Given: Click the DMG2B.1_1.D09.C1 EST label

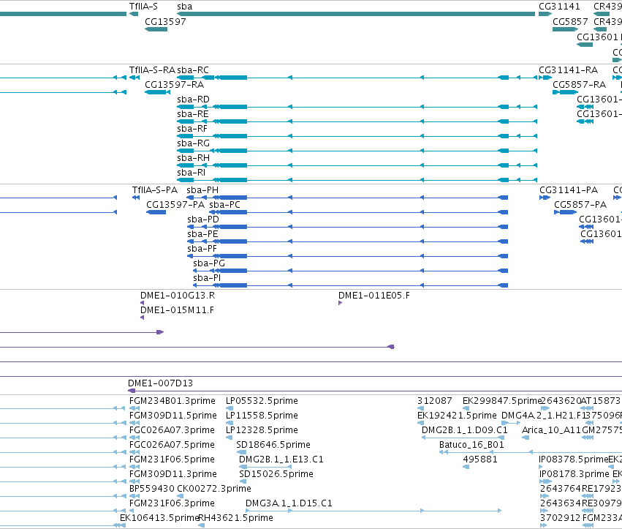Looking at the screenshot, I should pos(465,430).
